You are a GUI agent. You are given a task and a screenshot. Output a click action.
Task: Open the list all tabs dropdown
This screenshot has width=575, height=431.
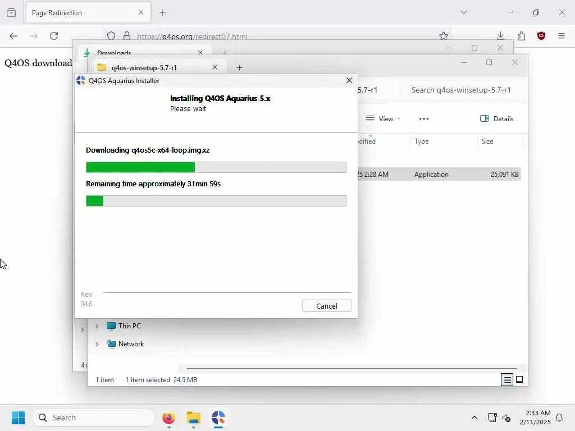pyautogui.click(x=464, y=12)
